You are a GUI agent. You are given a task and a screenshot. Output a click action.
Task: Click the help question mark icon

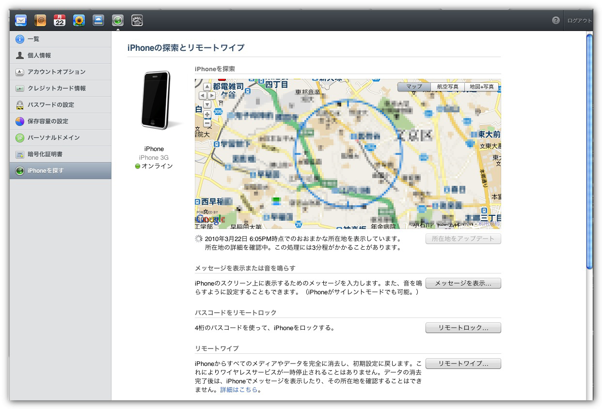(556, 20)
